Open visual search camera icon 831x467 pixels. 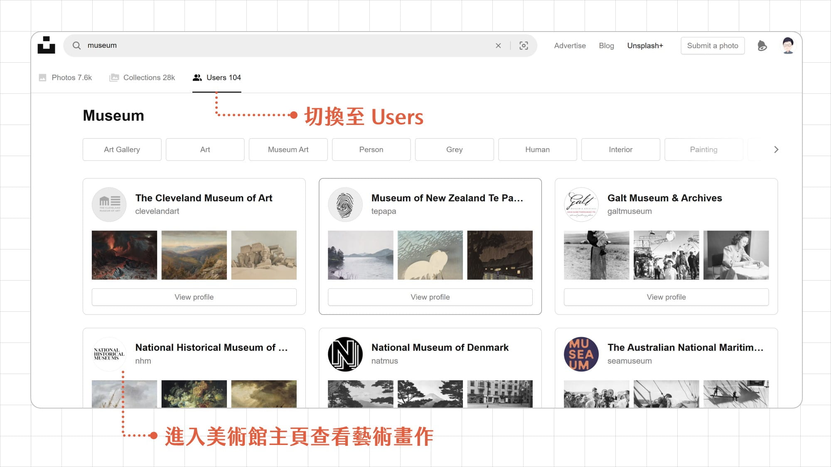point(524,46)
